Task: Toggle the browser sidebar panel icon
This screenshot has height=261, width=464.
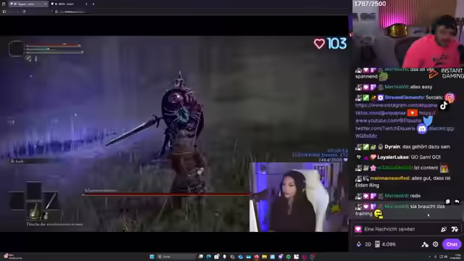Action: [x=4, y=12]
